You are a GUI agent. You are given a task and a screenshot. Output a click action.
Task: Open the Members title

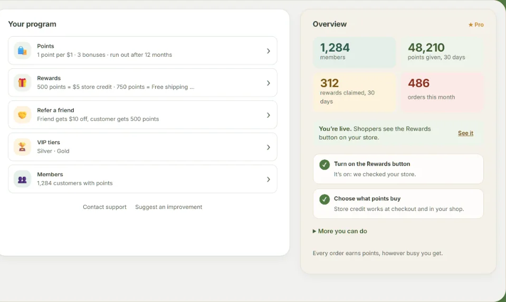coord(50,175)
